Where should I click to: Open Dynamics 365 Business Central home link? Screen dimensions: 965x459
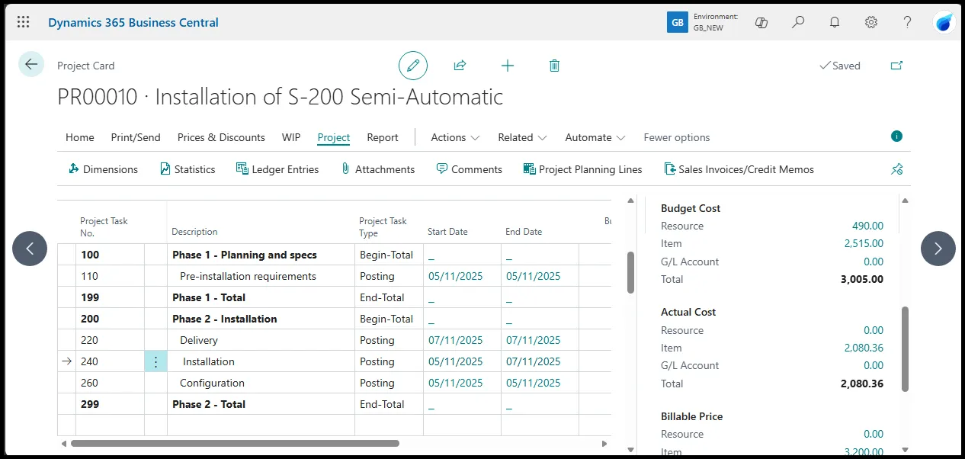(133, 22)
